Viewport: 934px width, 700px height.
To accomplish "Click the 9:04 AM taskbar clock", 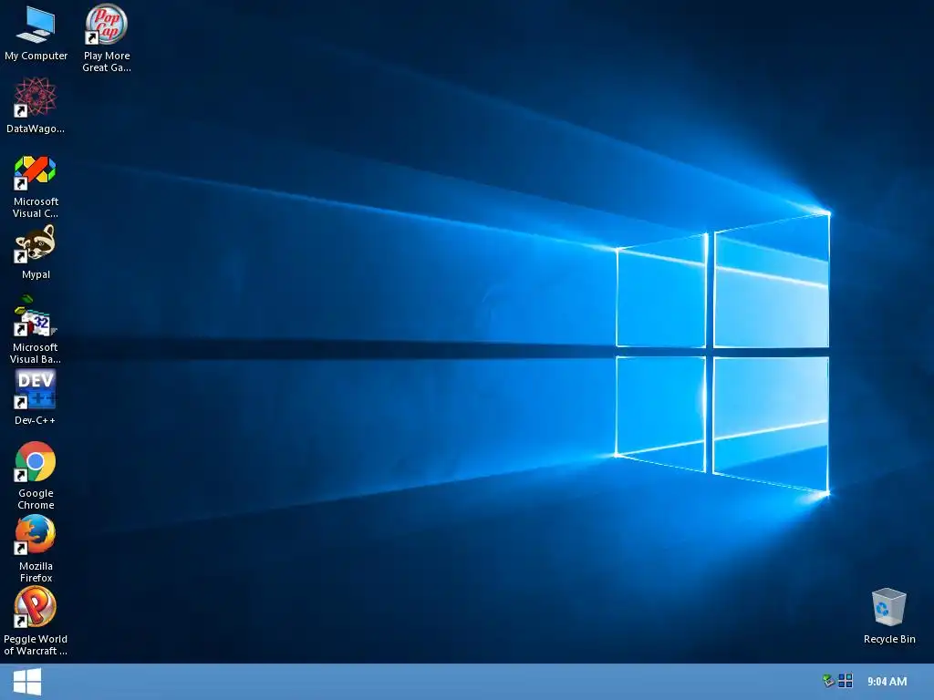I will tap(887, 682).
